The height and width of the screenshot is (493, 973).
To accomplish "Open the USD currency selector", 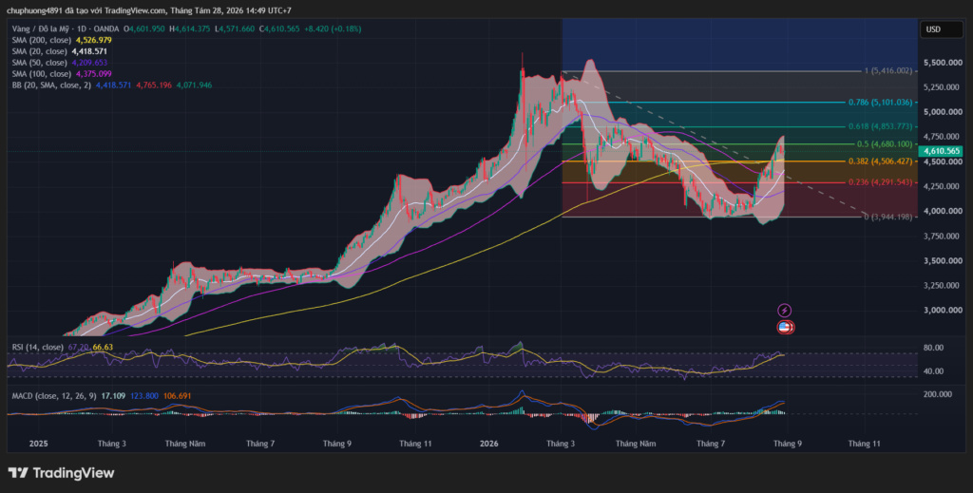I will 941,29.
